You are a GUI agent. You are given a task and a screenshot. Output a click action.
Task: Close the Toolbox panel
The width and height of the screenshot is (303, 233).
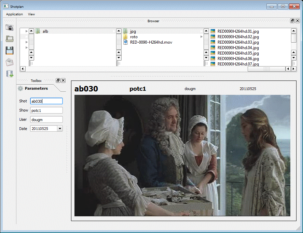63,81
